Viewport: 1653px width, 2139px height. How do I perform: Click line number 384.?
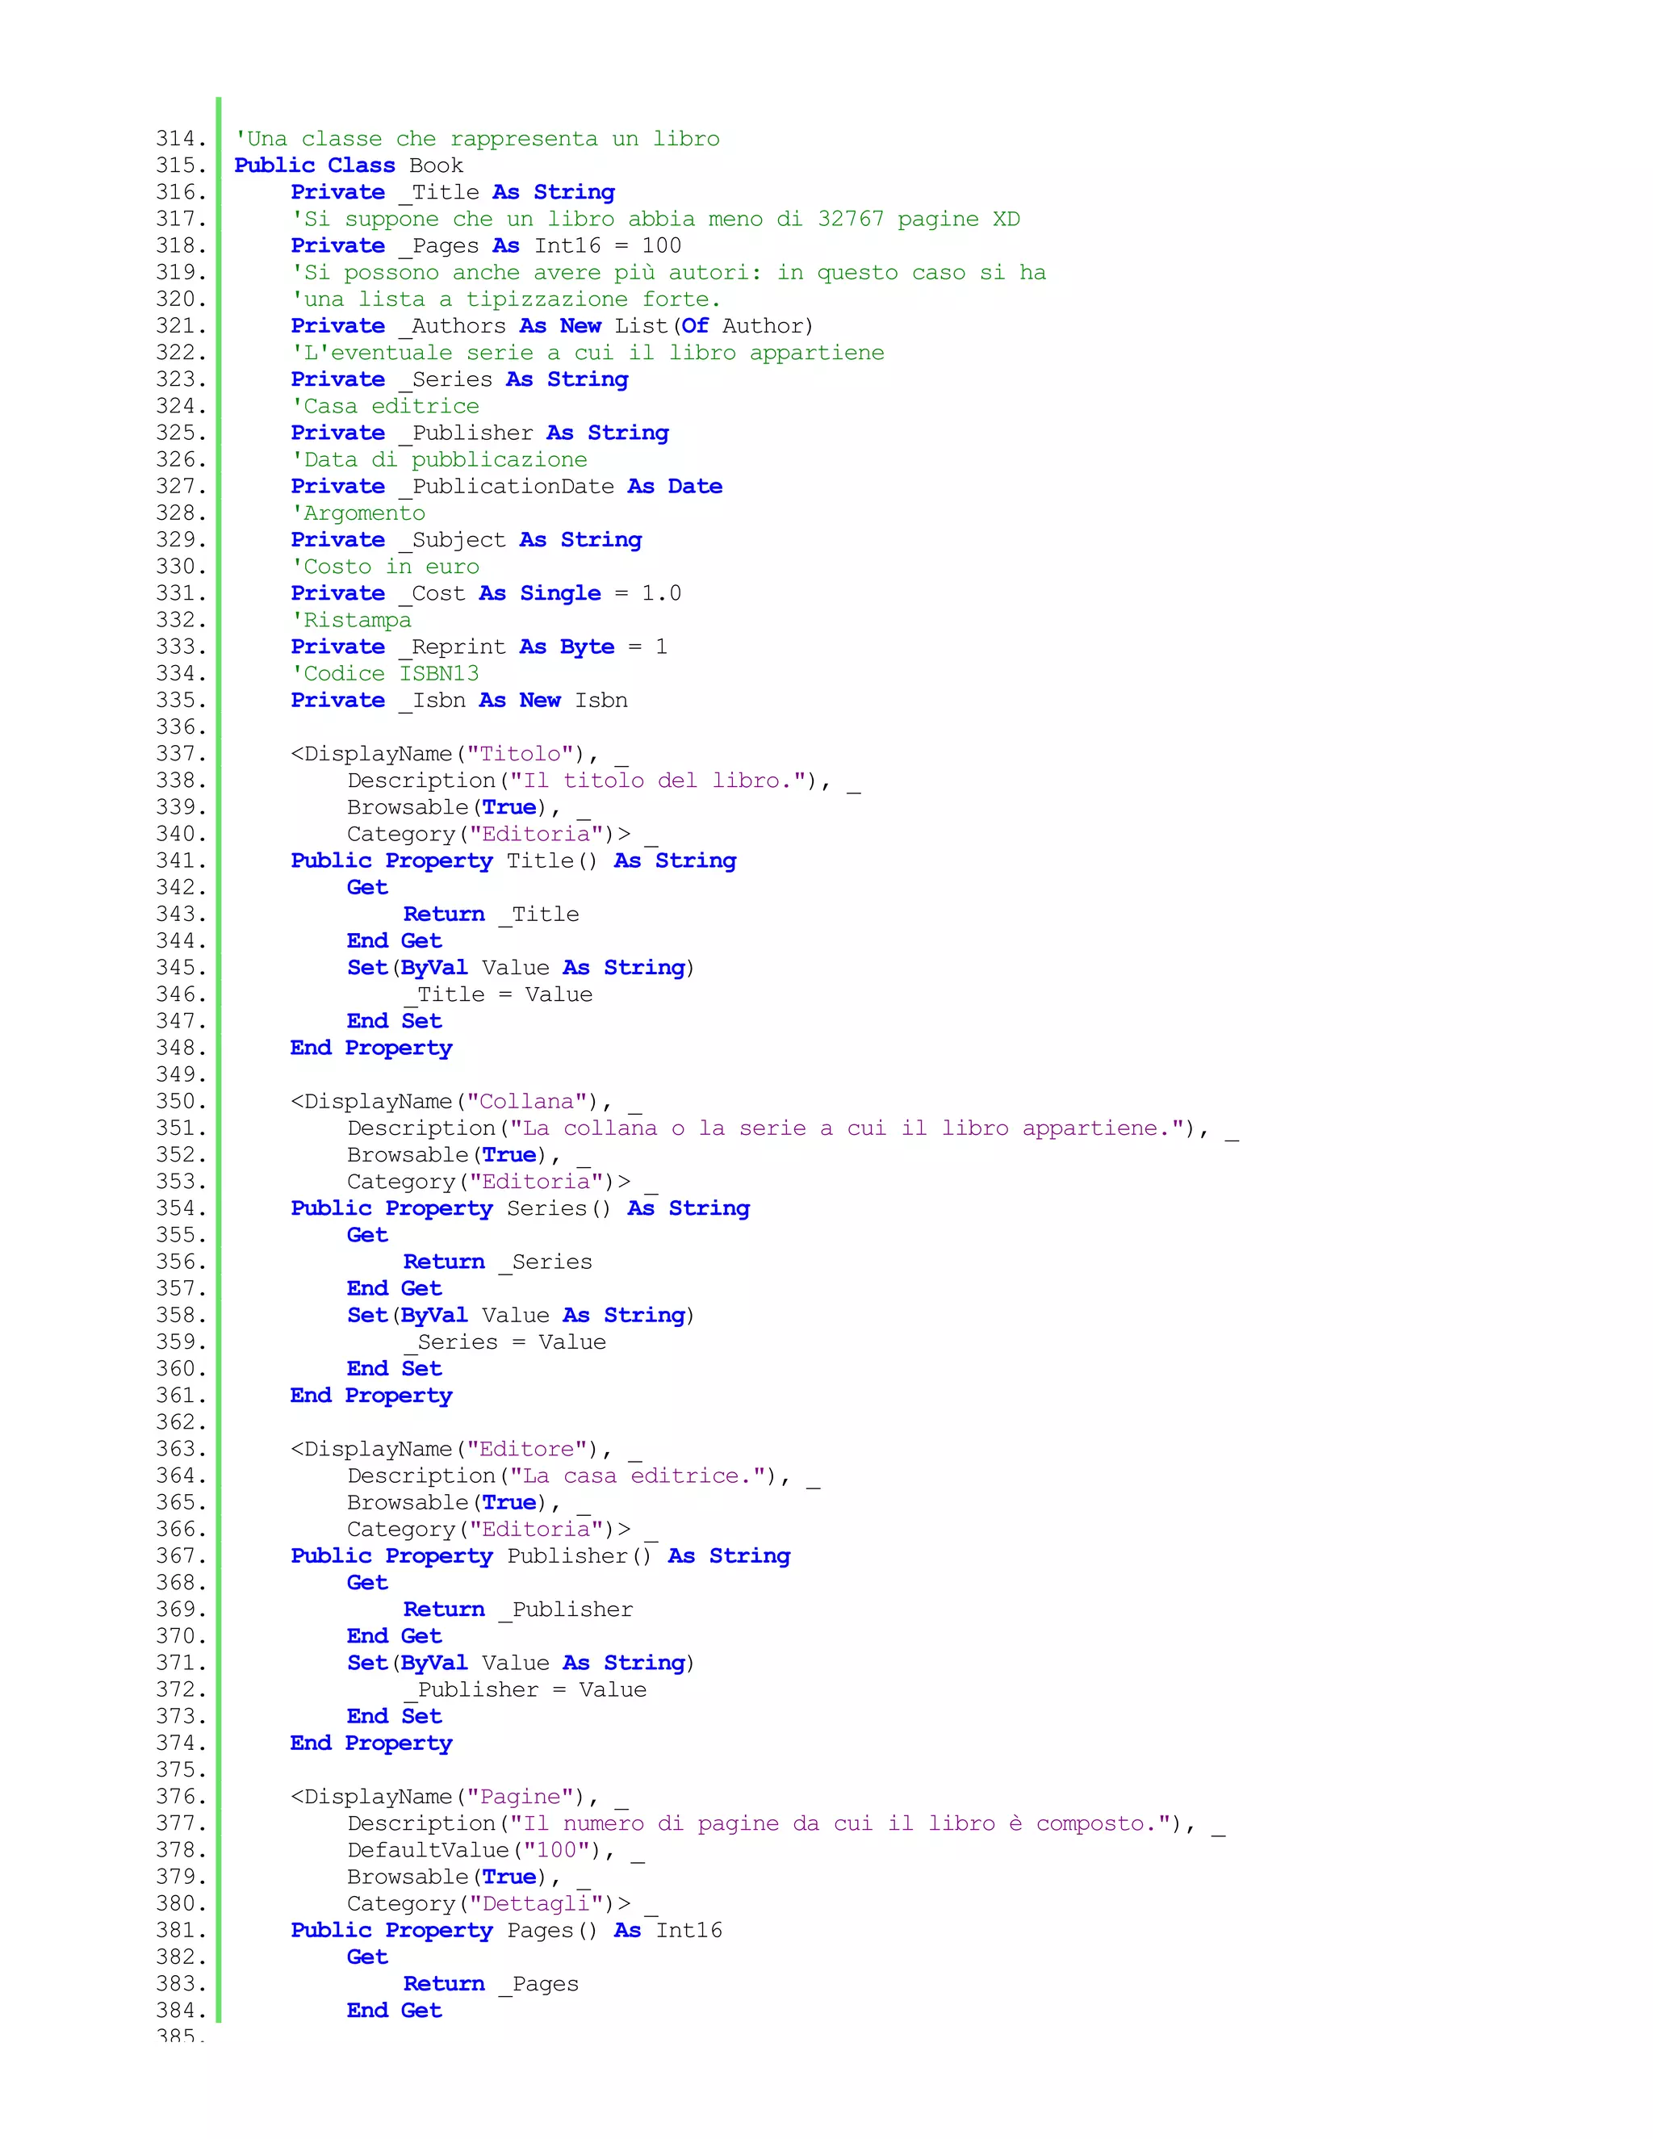[x=181, y=2011]
